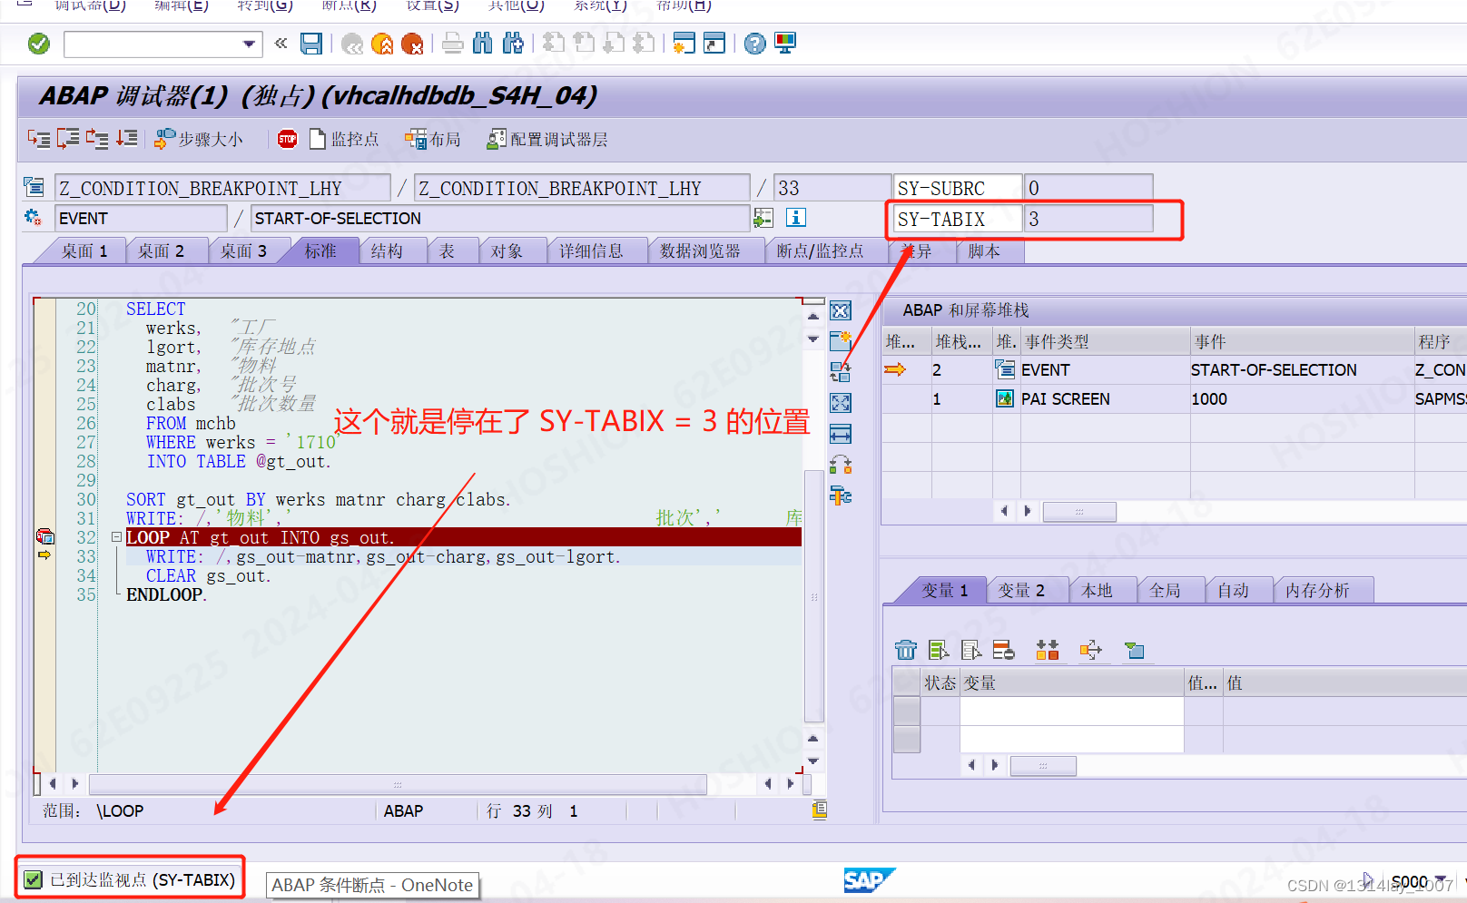Click line 33 WRITE statement
1467x903 pixels.
382,556
